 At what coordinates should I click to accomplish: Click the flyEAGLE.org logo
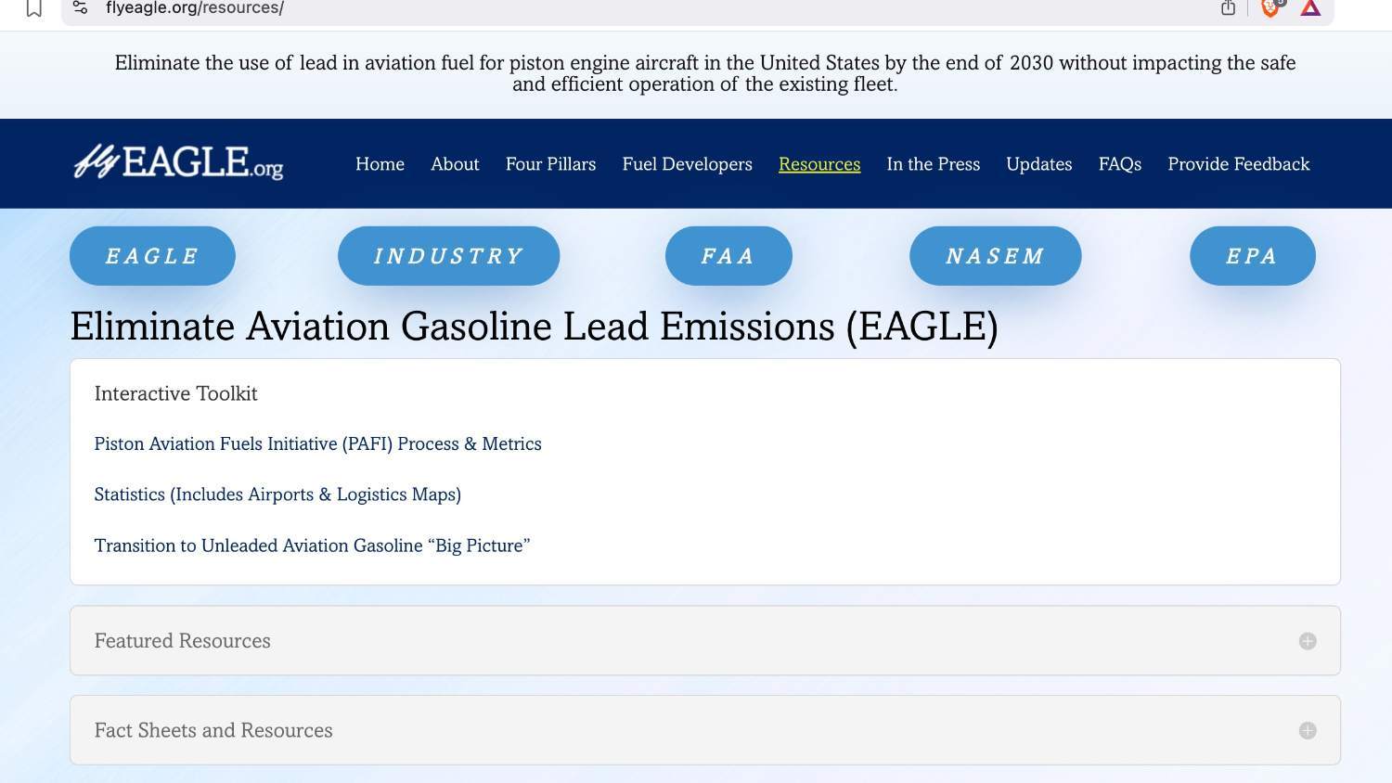(178, 163)
